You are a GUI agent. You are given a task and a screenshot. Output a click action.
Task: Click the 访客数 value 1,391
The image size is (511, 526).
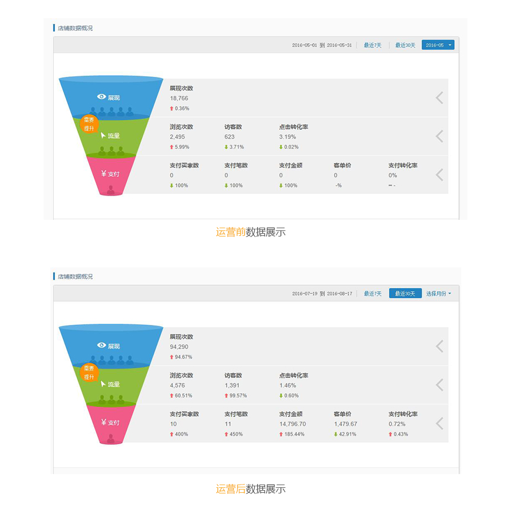(x=231, y=386)
